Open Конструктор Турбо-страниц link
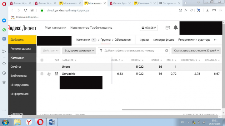This screenshot has height=126, width=225. [x=91, y=28]
